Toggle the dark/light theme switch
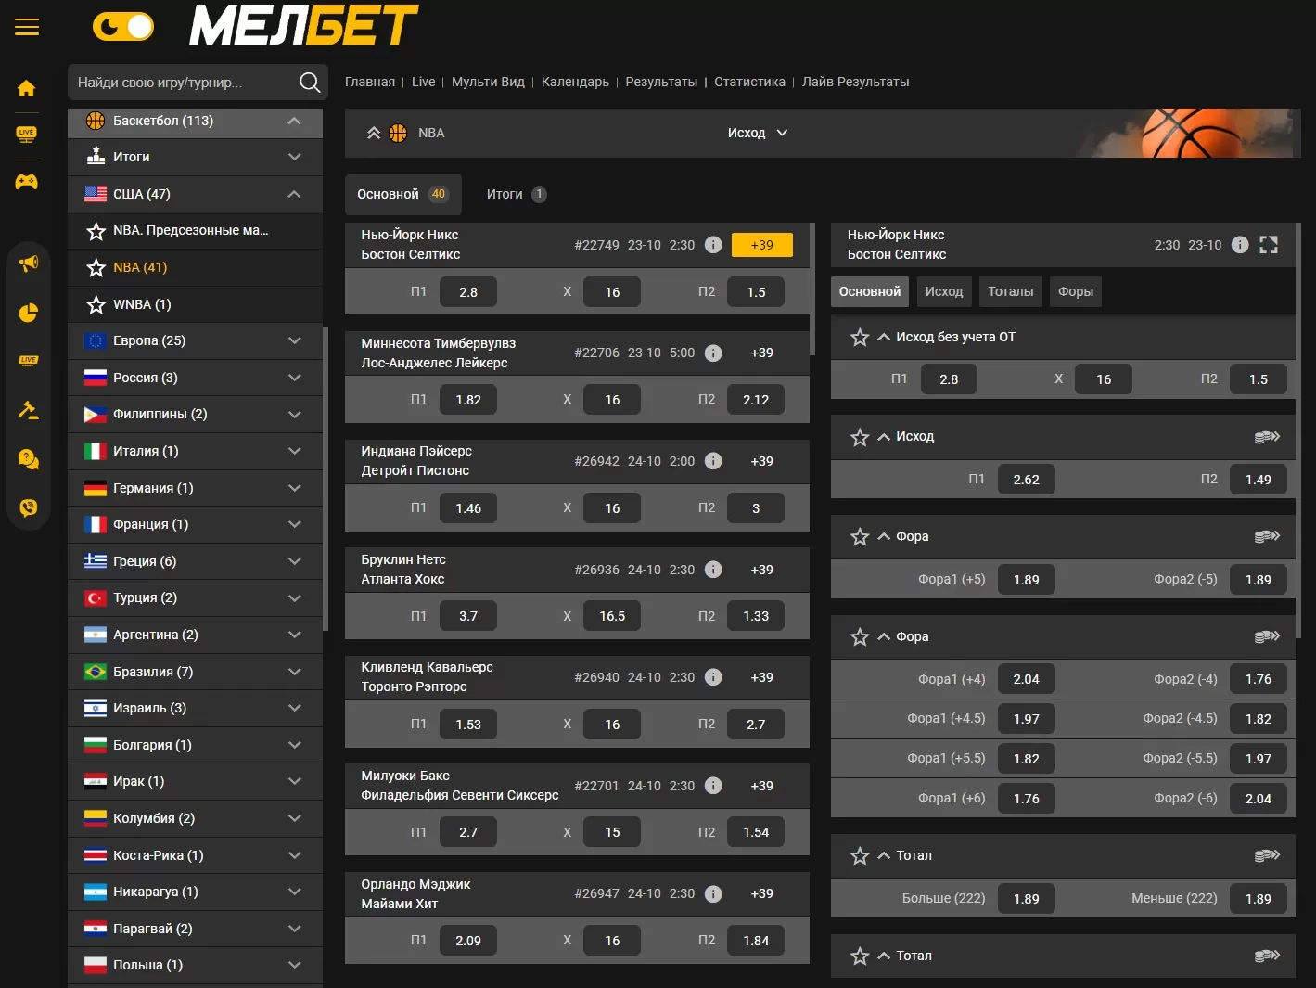The height and width of the screenshot is (988, 1316). click(x=122, y=27)
